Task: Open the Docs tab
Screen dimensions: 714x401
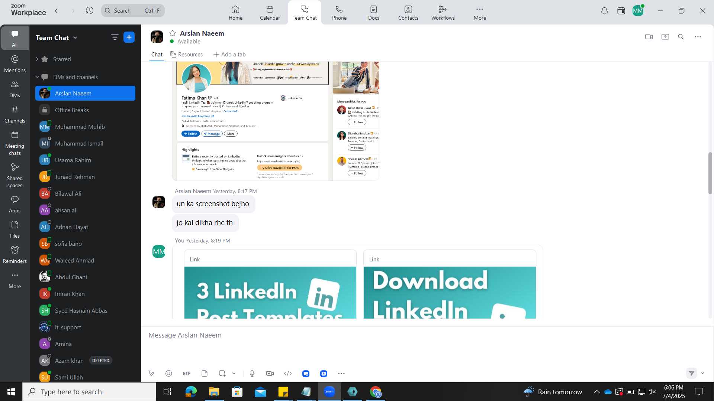Action: pyautogui.click(x=374, y=13)
